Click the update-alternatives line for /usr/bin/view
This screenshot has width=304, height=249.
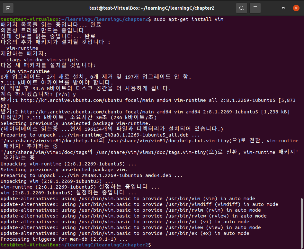coord(131,227)
